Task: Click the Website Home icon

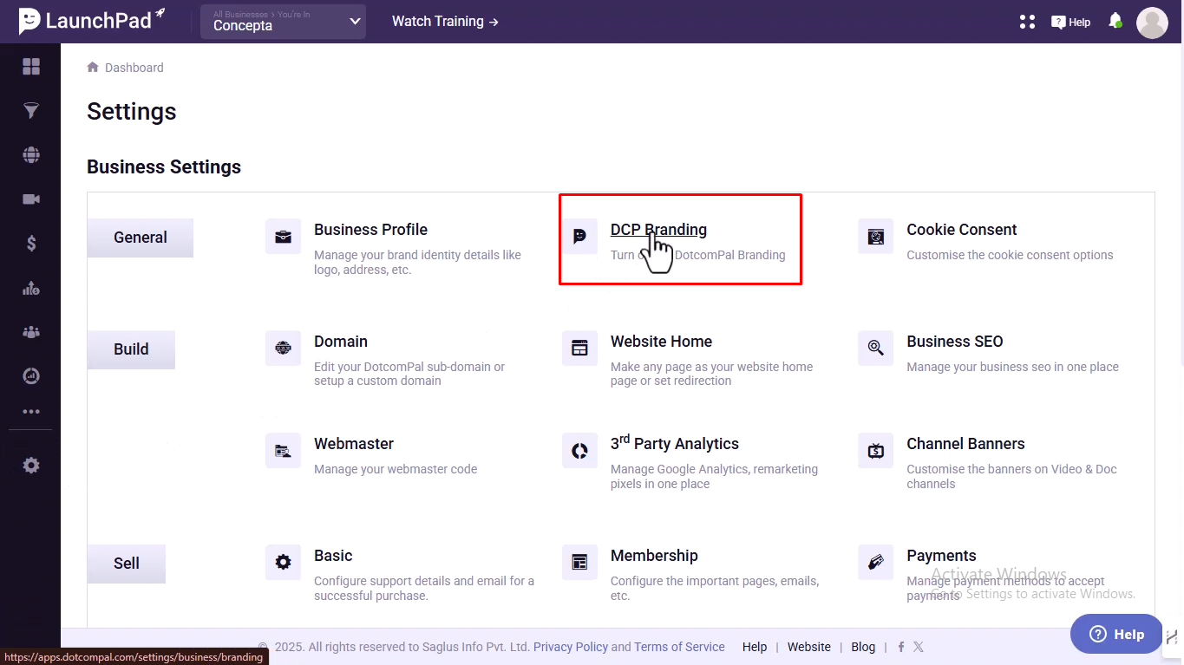Action: (579, 349)
